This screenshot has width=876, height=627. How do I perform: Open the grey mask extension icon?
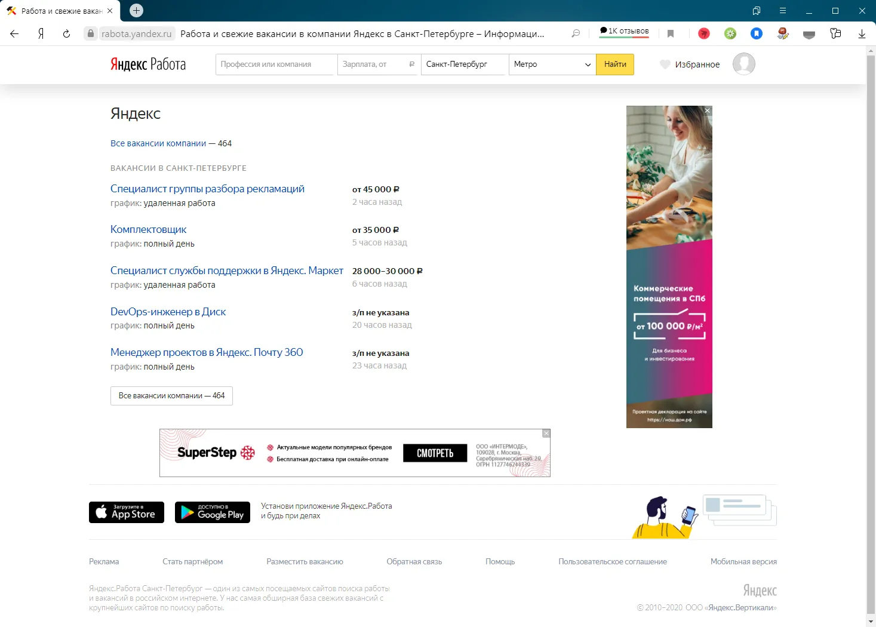(x=809, y=34)
